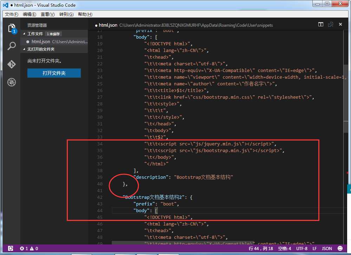
Task: Click the "prefix" key on line 43
Action: coord(144,204)
